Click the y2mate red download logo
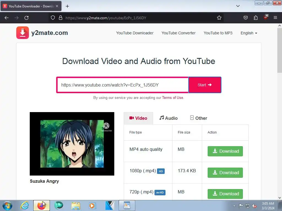Image resolution: width=282 pixels, height=211 pixels. tap(23, 33)
